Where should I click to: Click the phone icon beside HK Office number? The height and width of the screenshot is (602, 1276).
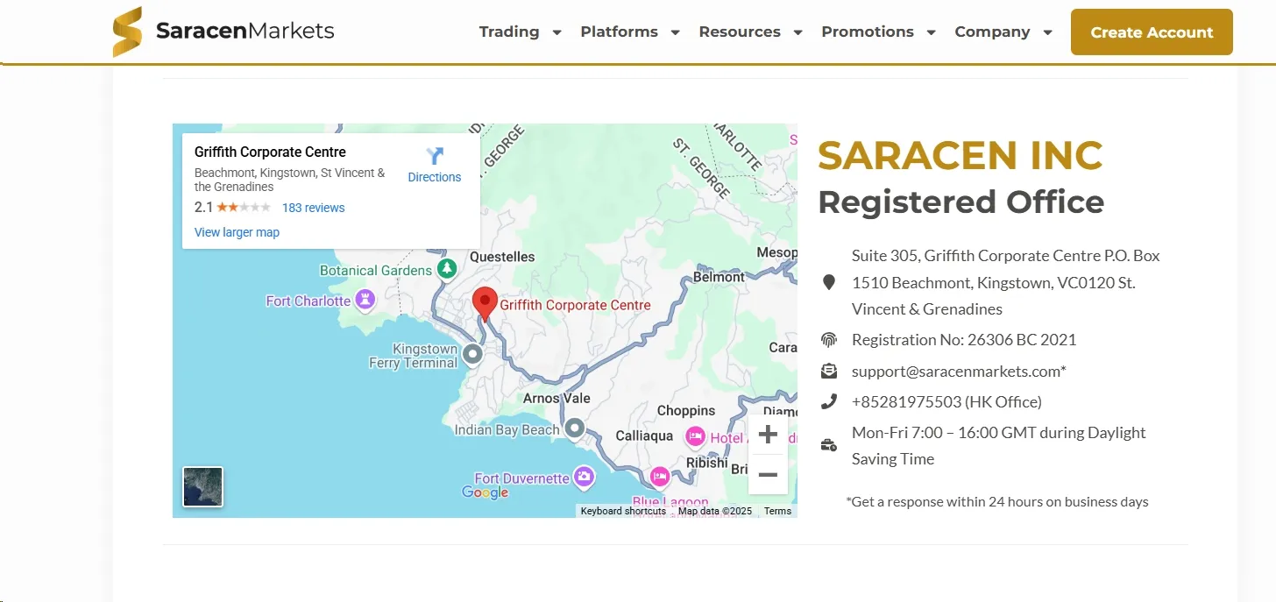point(828,401)
